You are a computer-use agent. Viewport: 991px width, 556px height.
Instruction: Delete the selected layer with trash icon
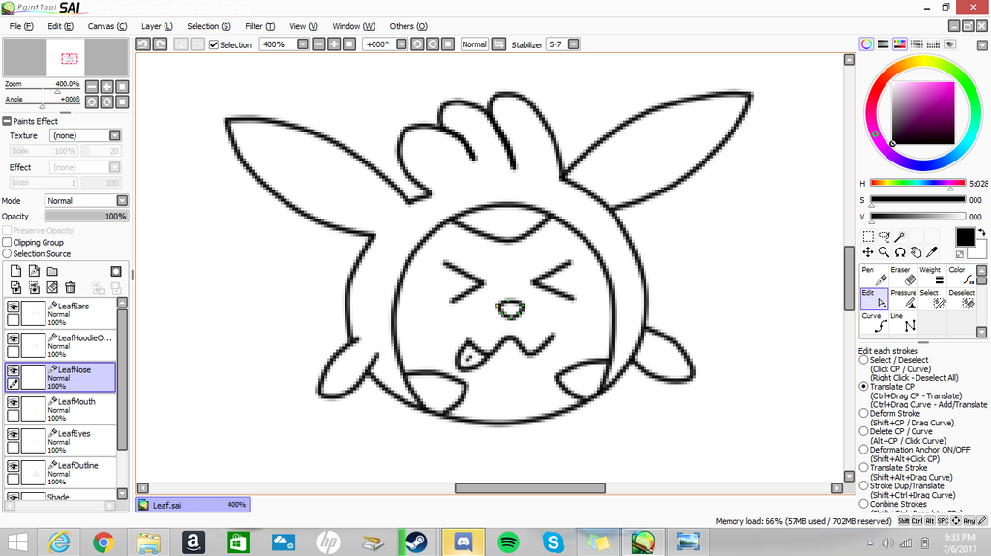pos(71,287)
